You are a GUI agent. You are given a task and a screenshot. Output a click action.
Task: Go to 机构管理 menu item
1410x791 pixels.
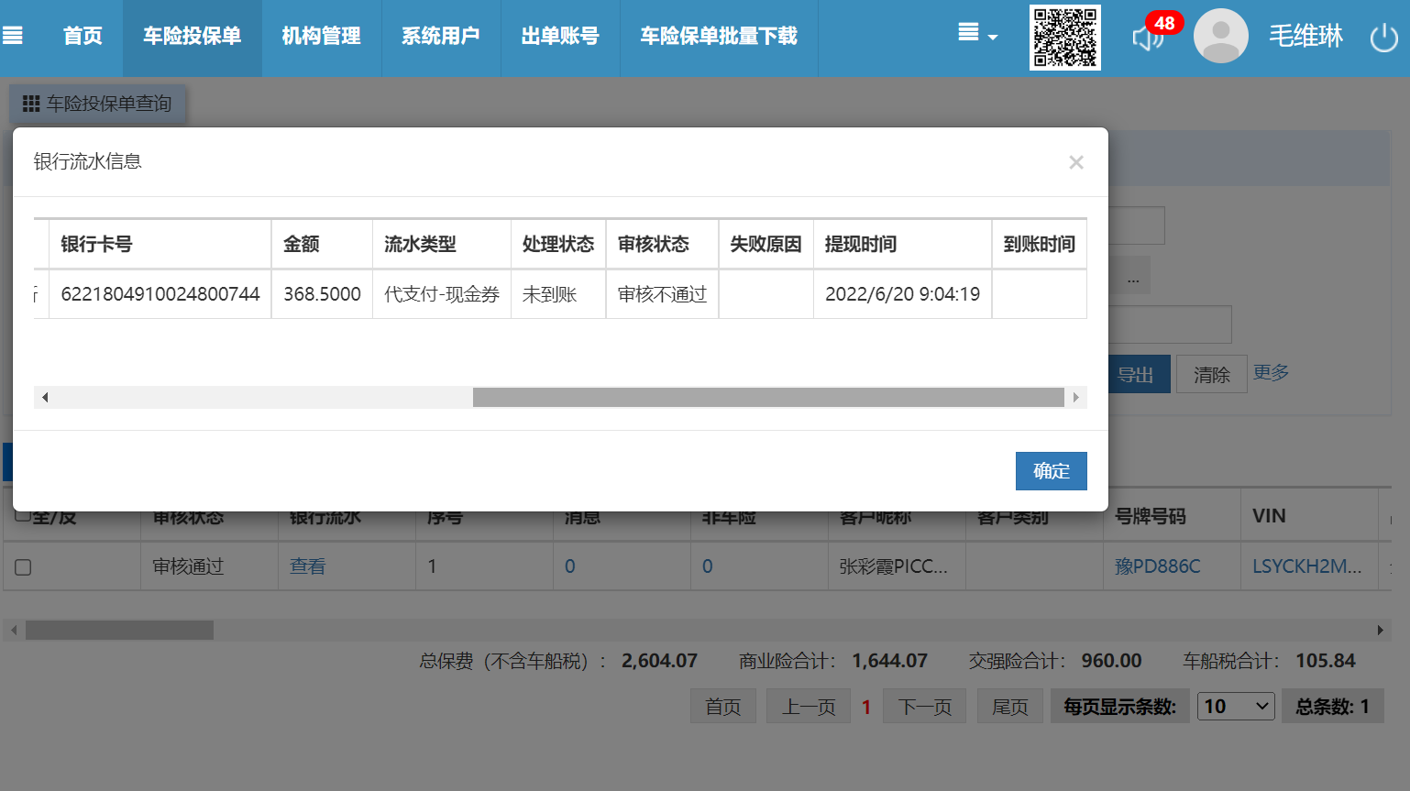(321, 37)
